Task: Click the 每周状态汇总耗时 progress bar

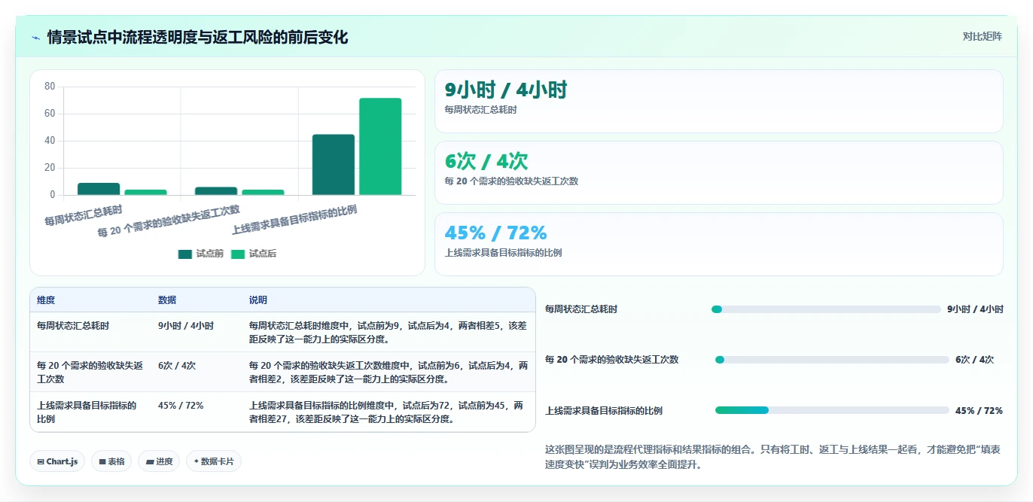Action: pyautogui.click(x=826, y=309)
